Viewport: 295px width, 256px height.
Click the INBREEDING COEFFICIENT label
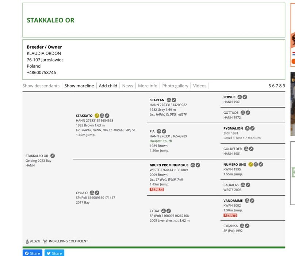(69, 241)
